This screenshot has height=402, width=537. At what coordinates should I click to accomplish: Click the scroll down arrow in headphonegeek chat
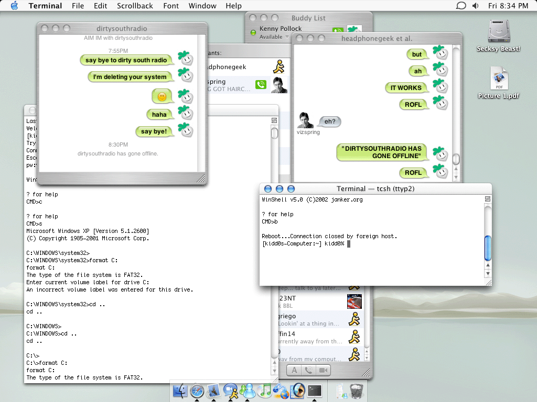click(x=456, y=177)
